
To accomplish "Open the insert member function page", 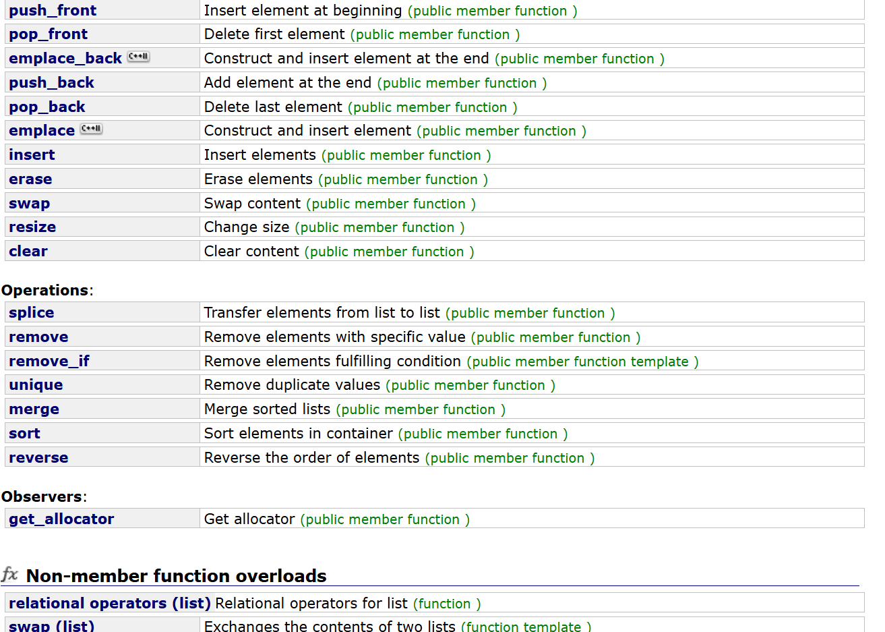I will tap(32, 155).
